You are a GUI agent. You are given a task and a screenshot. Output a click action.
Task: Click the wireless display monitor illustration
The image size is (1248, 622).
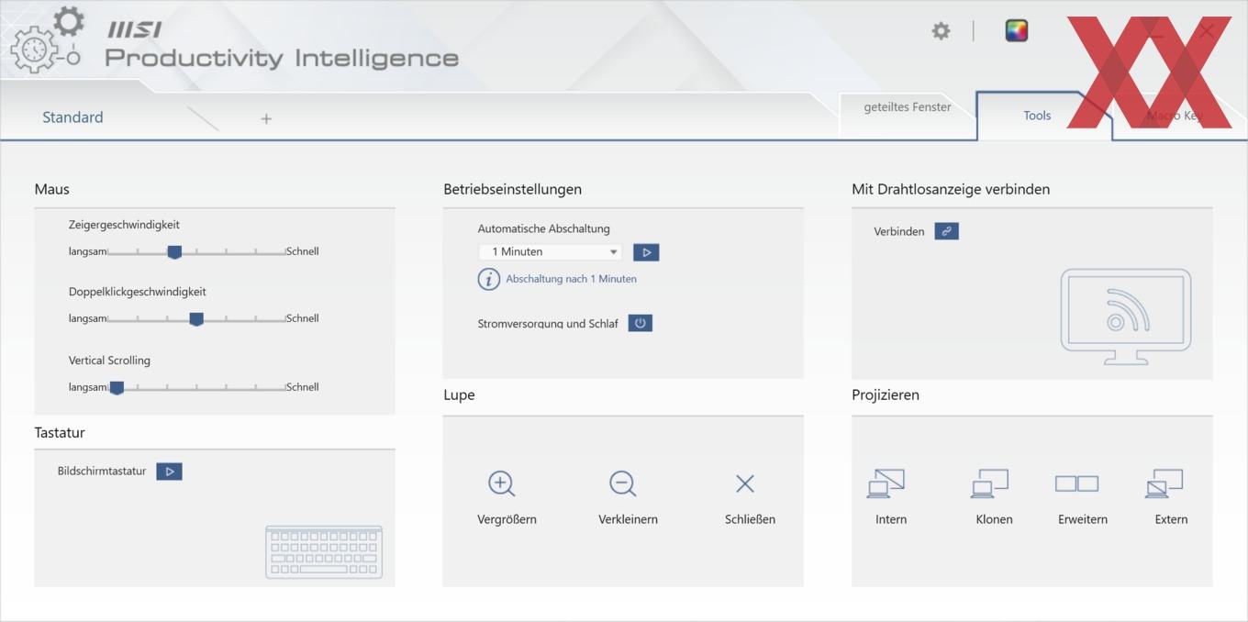[x=1126, y=317]
